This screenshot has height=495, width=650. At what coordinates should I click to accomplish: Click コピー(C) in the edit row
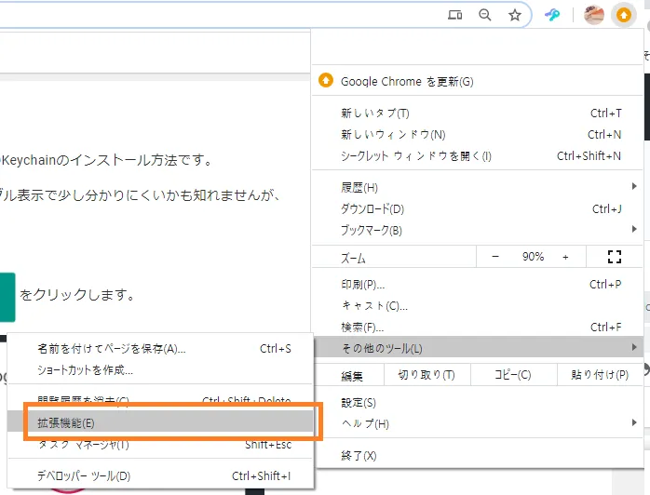coord(513,375)
